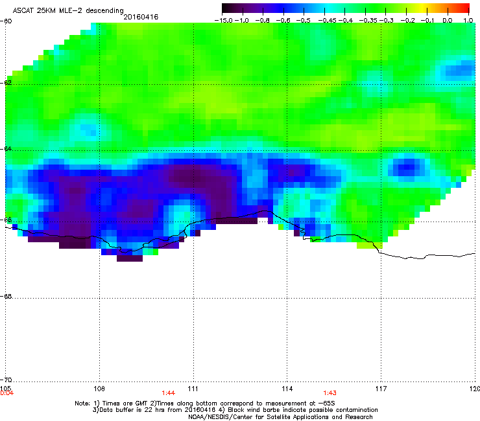Screen dimensions: 480x421
Task: Click the "-70" latitude axis label
Action: point(6,380)
